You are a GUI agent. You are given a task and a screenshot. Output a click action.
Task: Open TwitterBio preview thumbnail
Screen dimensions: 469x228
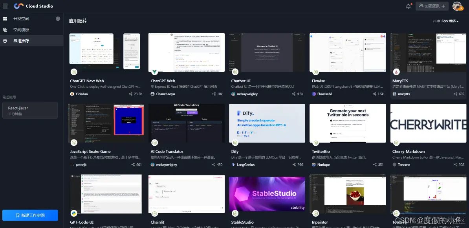point(348,123)
